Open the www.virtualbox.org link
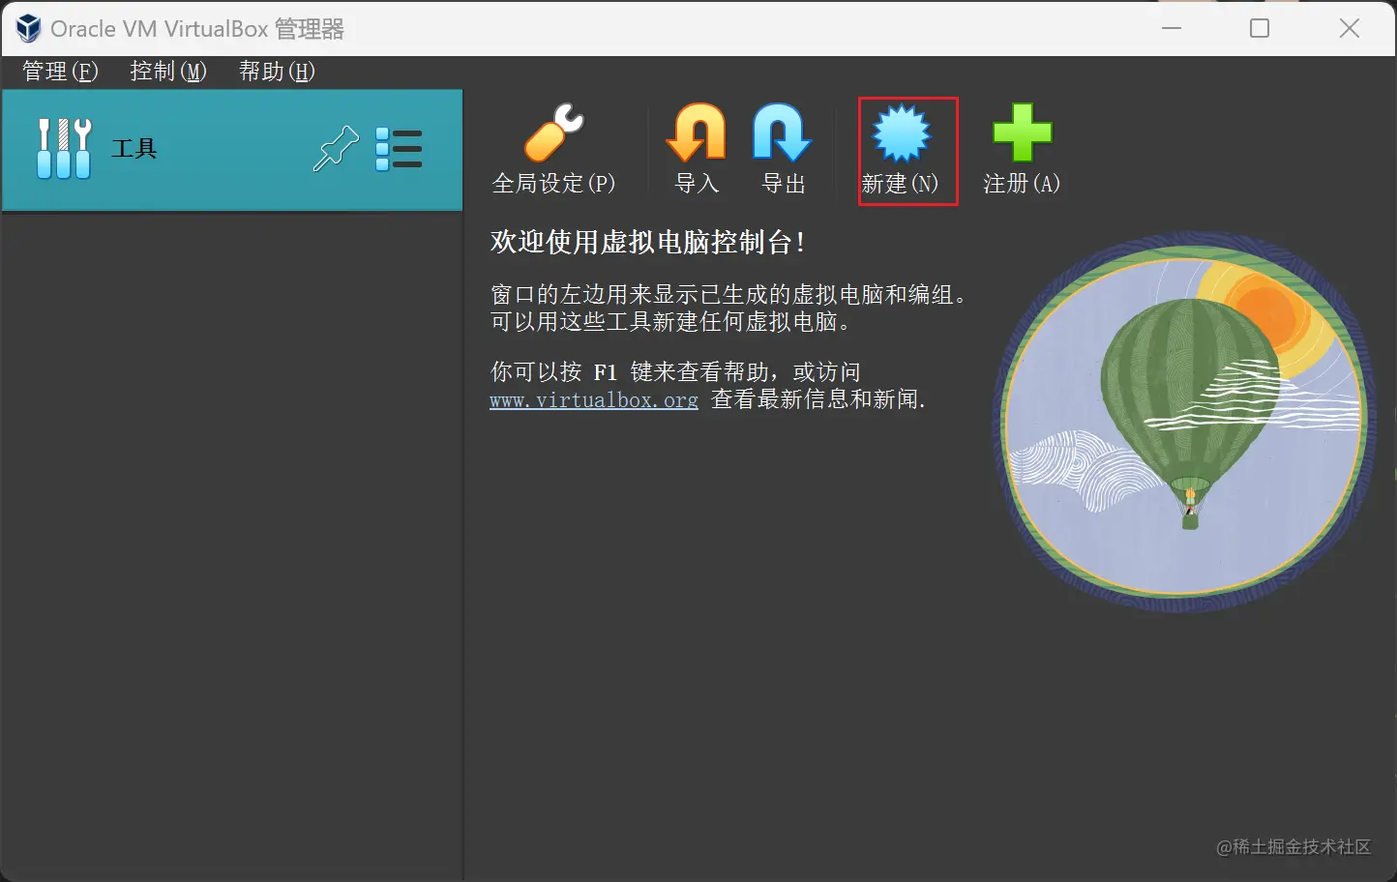The height and width of the screenshot is (882, 1397). tap(594, 399)
